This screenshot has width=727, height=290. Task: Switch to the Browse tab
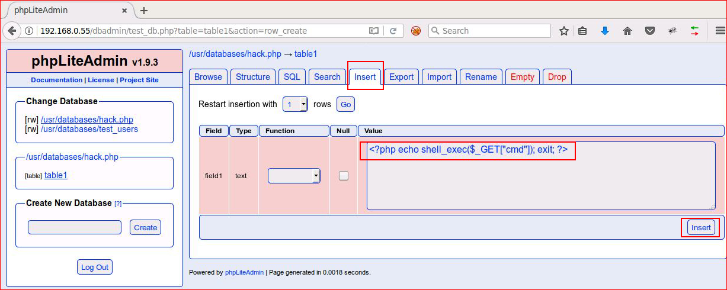(x=208, y=77)
